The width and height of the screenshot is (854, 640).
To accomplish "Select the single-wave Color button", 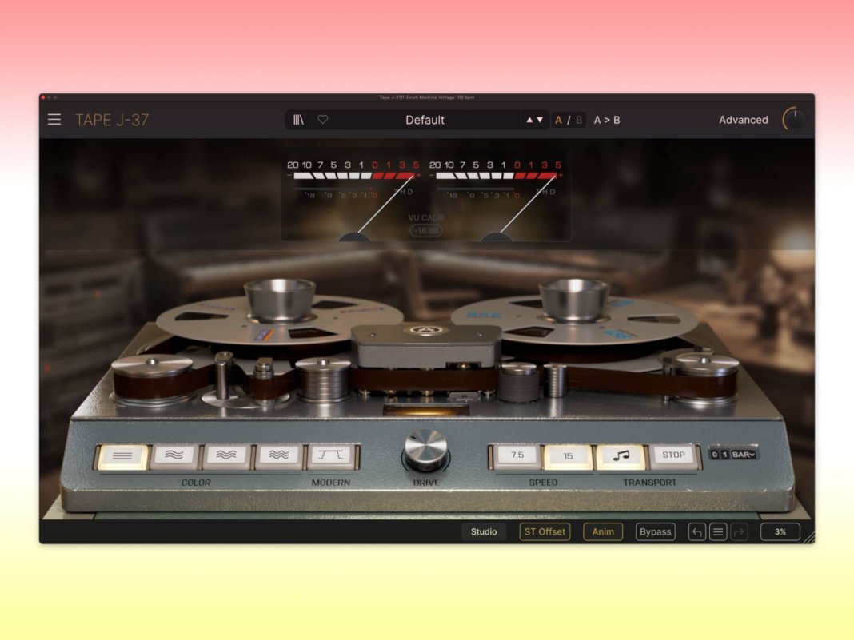I will [174, 456].
